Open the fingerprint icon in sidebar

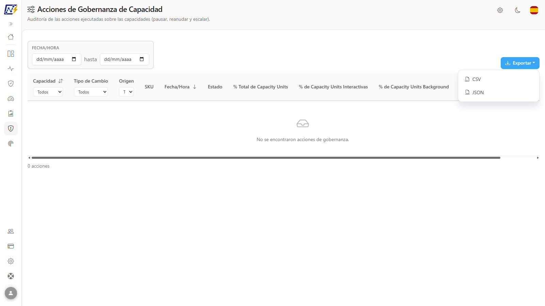tap(11, 143)
